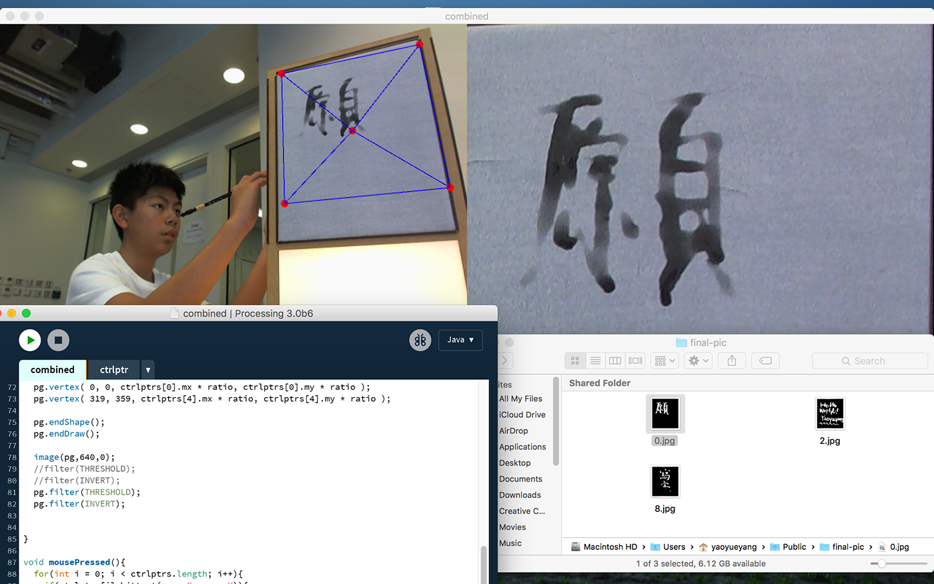The image size is (934, 584).
Task: Open the Finder gear action menu
Action: (699, 360)
